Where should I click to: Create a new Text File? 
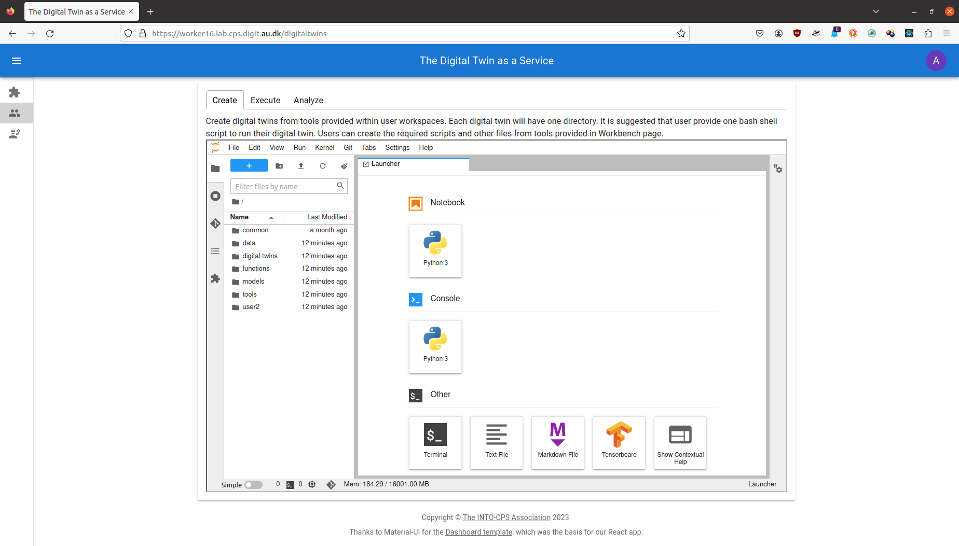[x=497, y=443]
